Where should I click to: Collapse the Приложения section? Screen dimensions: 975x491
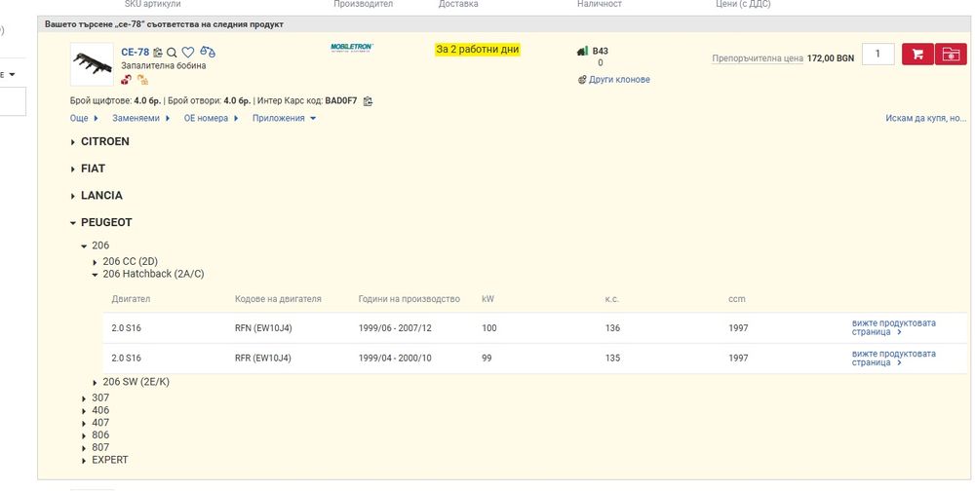284,118
